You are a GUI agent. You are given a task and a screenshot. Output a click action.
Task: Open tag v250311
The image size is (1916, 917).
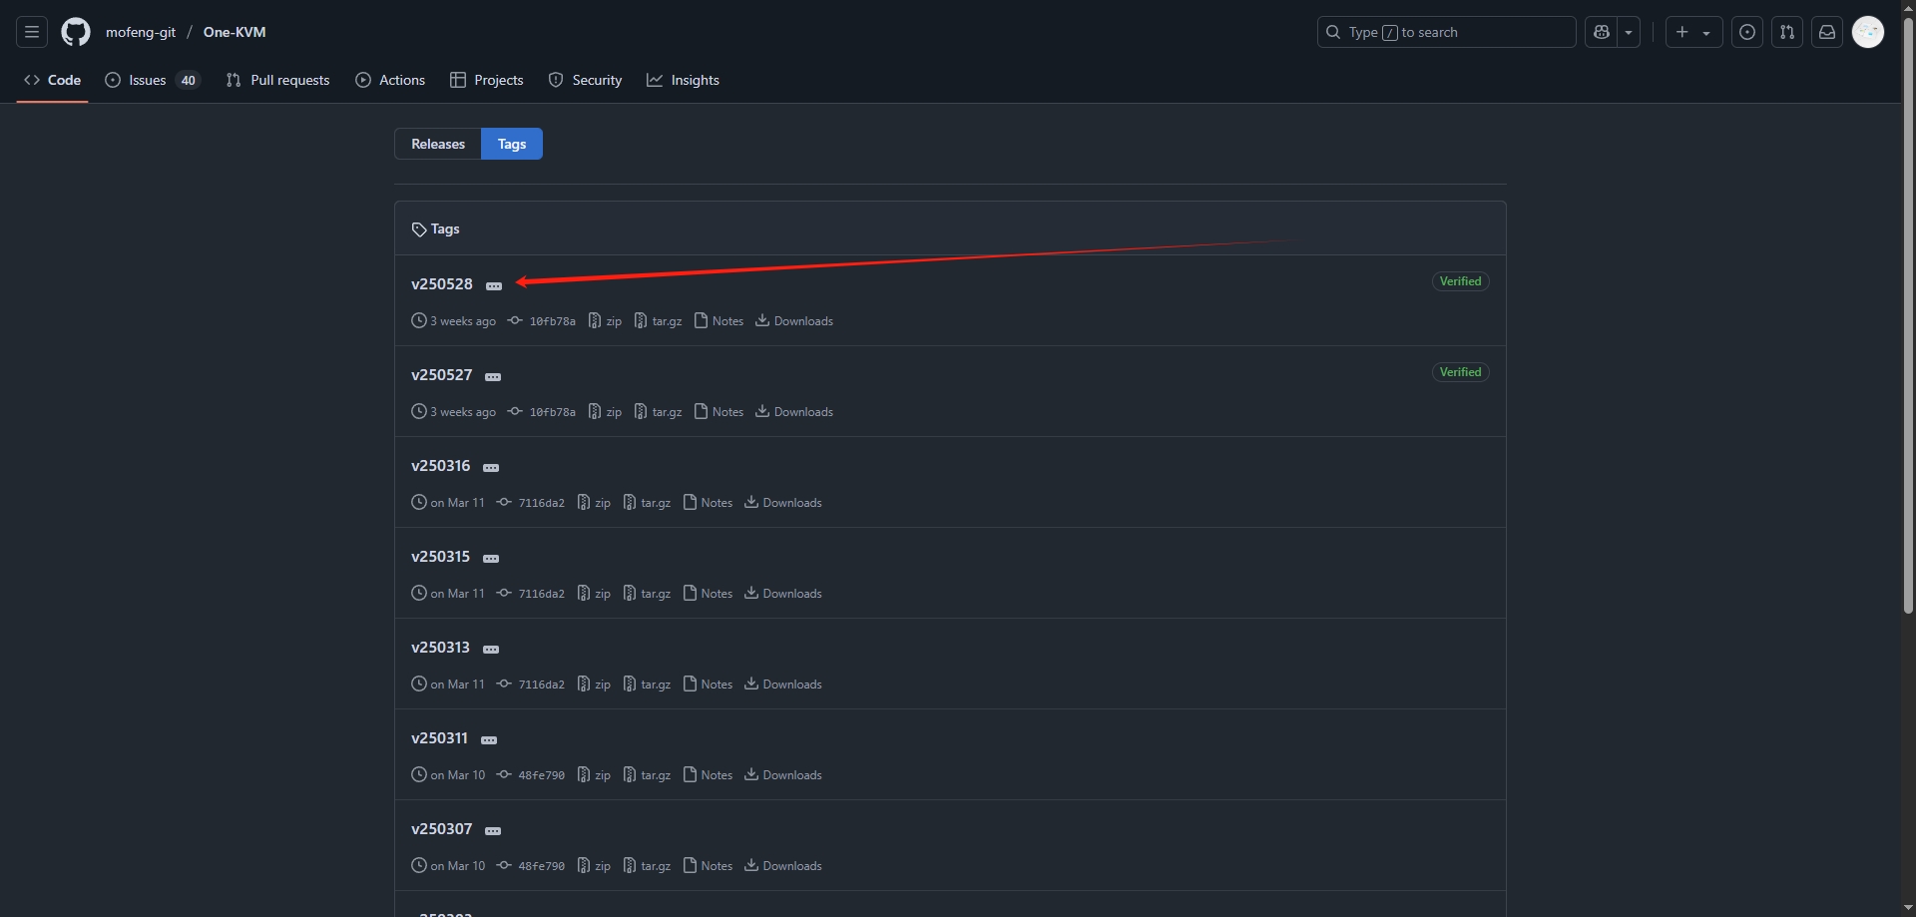440,738
